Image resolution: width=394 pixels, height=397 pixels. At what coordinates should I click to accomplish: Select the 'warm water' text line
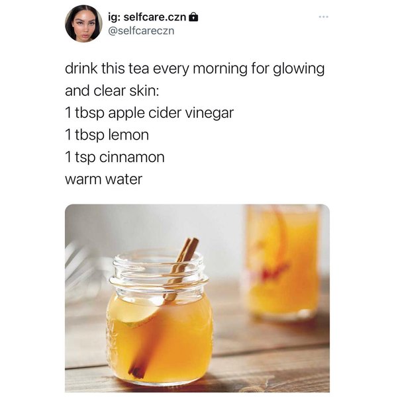tap(103, 179)
